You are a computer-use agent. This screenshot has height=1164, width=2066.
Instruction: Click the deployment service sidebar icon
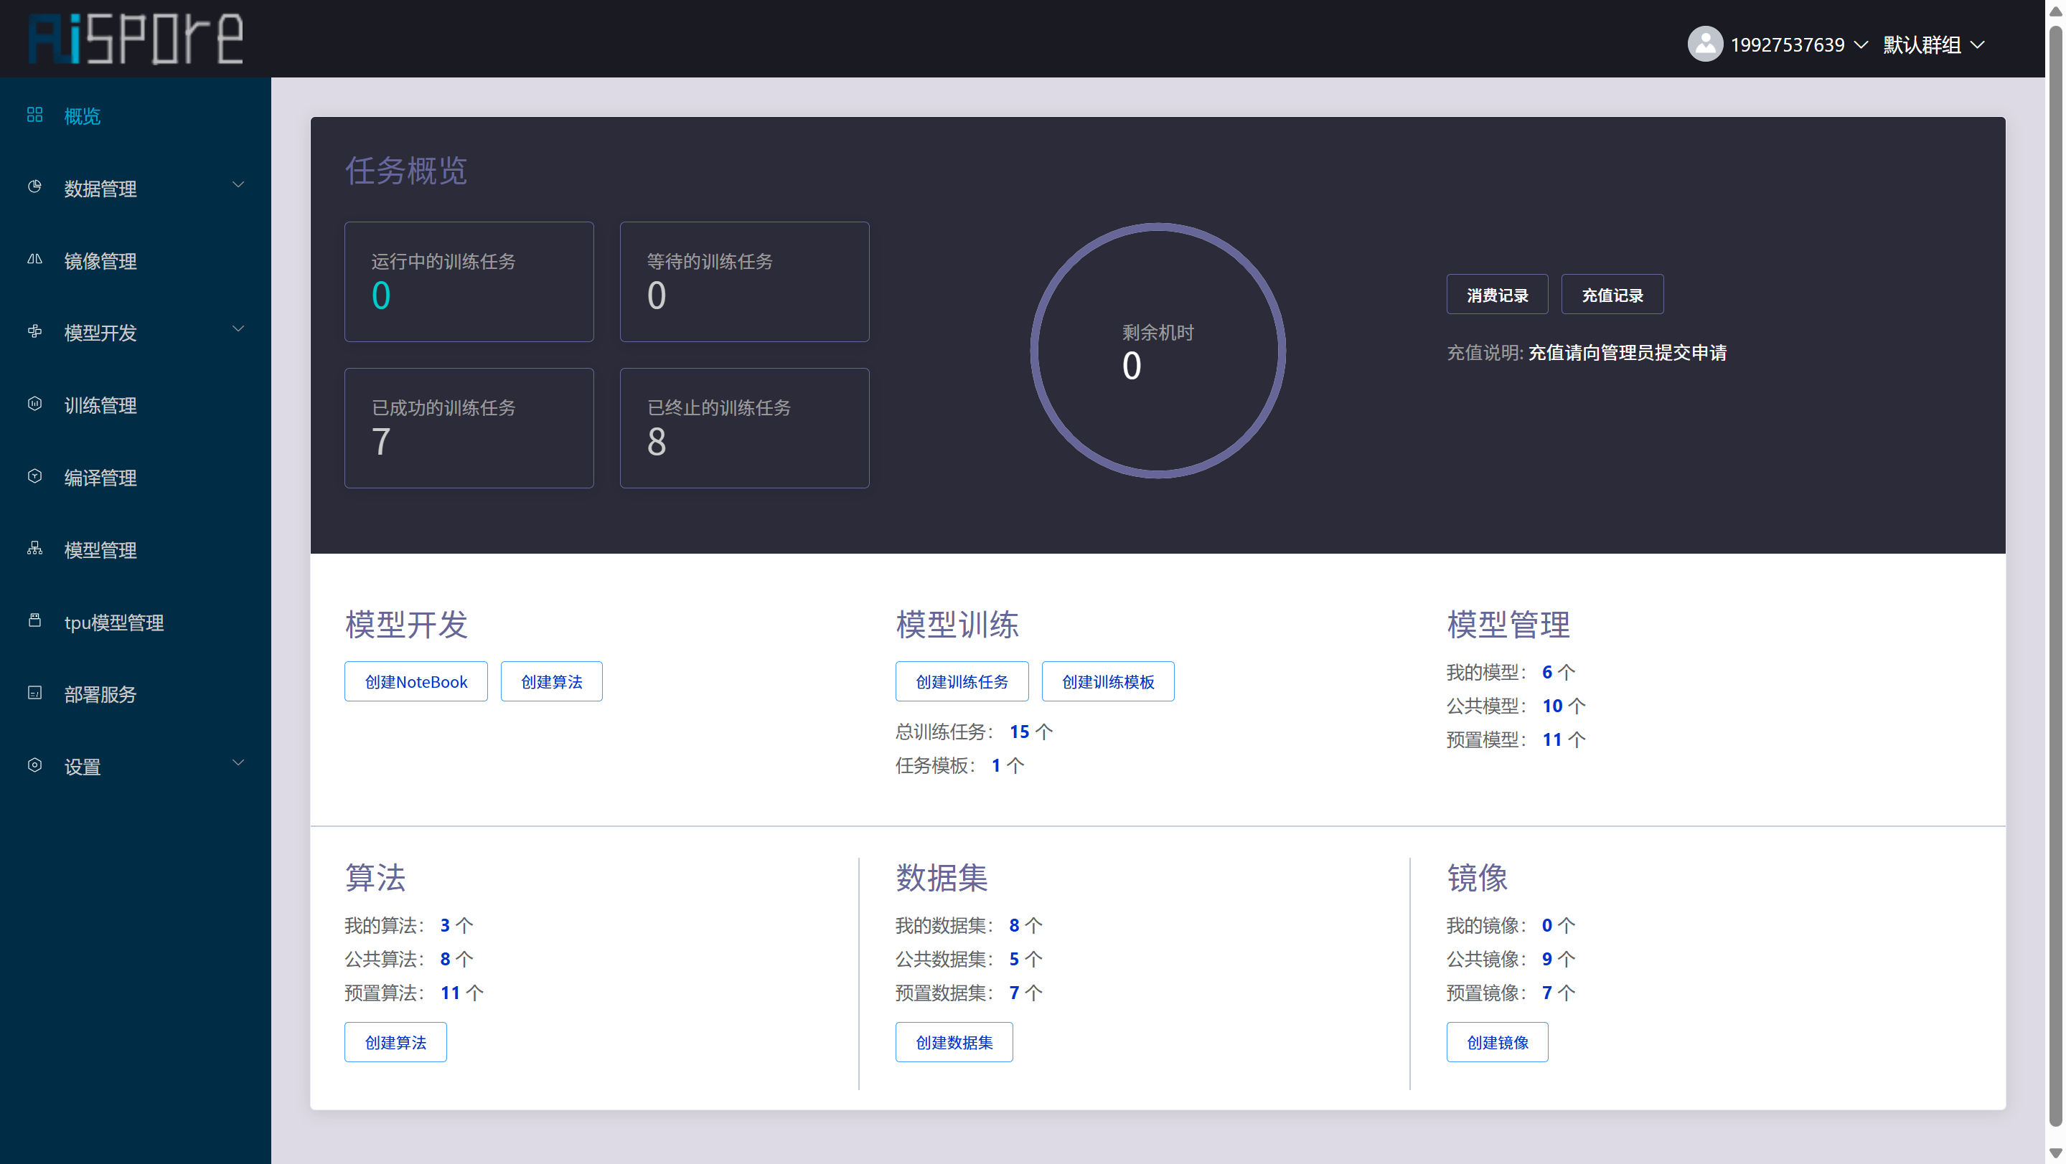34,693
